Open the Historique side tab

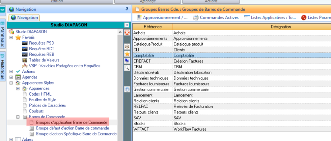(3, 66)
